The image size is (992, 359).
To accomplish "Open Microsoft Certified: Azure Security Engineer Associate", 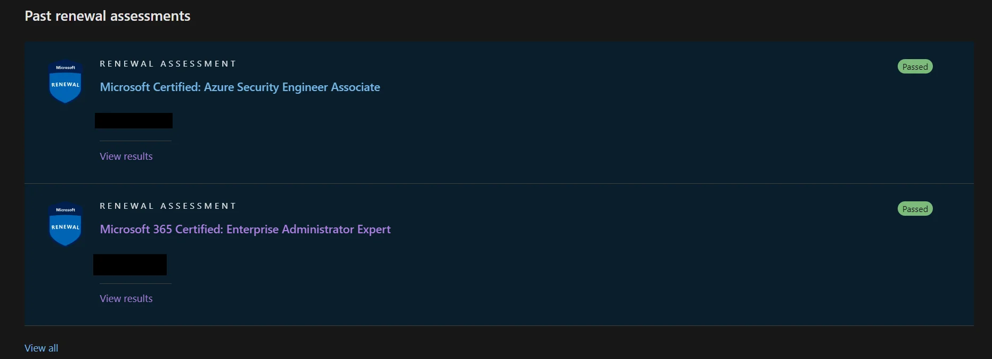I will [x=240, y=87].
